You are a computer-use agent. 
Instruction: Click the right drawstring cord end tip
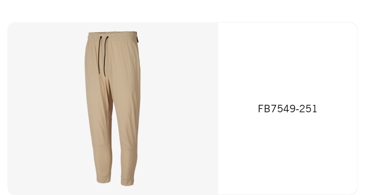tap(105, 75)
